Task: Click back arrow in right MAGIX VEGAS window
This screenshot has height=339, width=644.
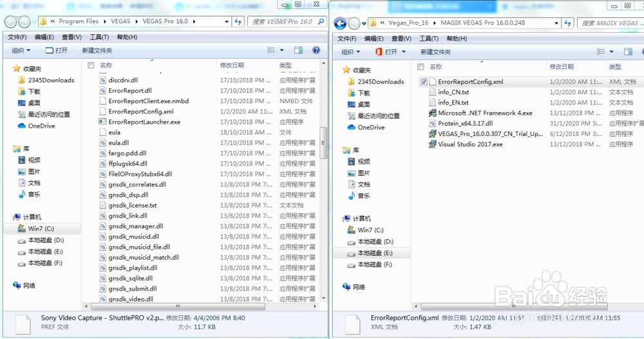Action: click(340, 23)
